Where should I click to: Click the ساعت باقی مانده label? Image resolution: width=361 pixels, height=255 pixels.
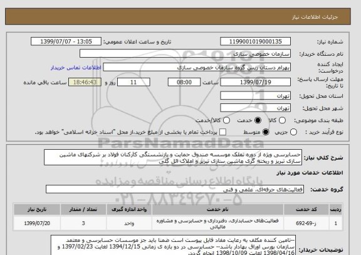point(45,83)
